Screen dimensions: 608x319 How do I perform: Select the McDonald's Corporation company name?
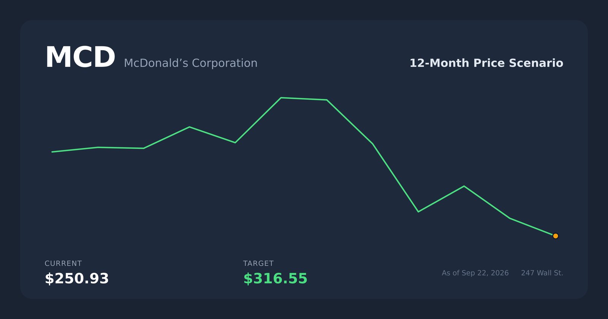point(191,63)
